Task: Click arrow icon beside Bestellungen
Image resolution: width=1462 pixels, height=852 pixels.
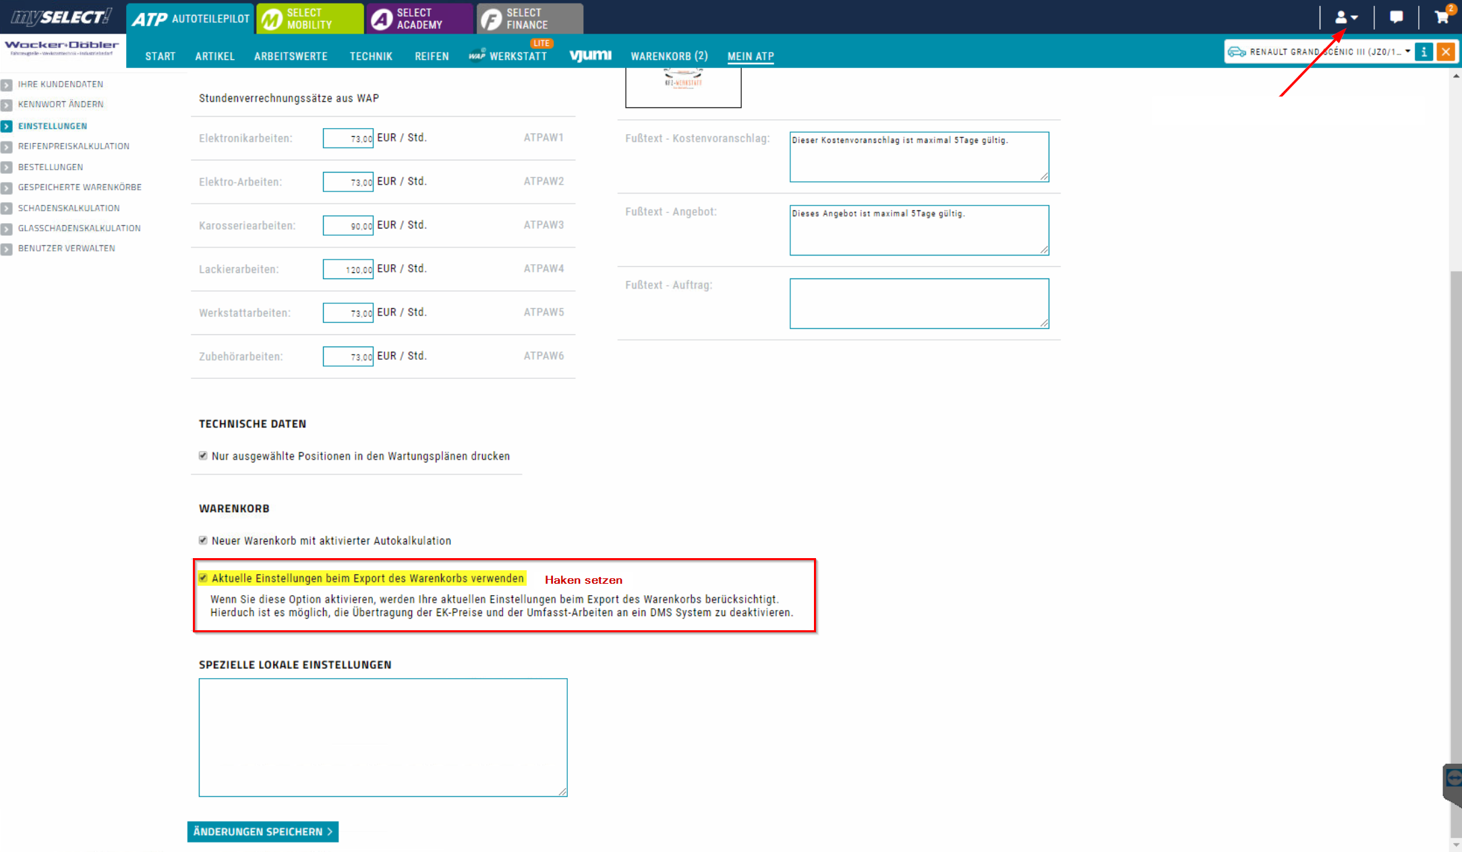Action: point(7,167)
